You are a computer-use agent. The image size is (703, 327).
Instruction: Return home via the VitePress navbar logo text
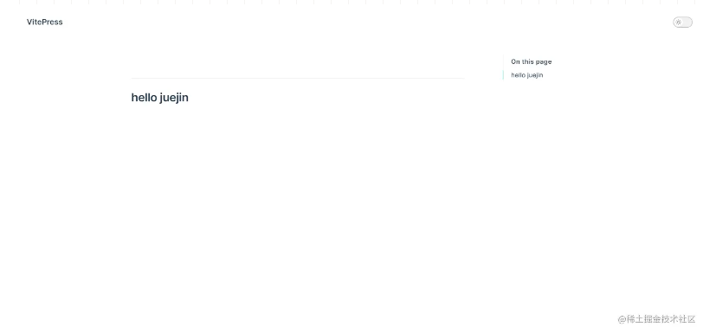44,22
